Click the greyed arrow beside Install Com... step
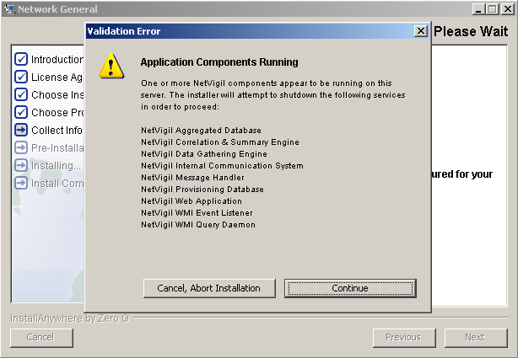The image size is (518, 358). (21, 184)
